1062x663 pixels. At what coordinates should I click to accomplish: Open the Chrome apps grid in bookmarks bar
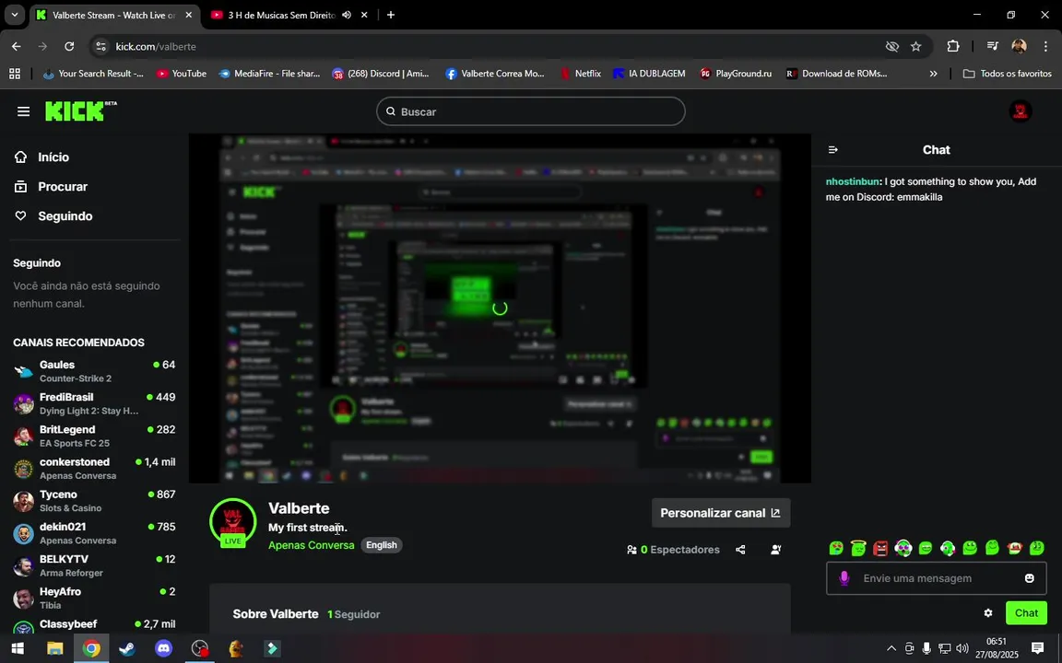14,74
